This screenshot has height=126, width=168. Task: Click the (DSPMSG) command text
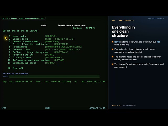[x=50, y=55]
